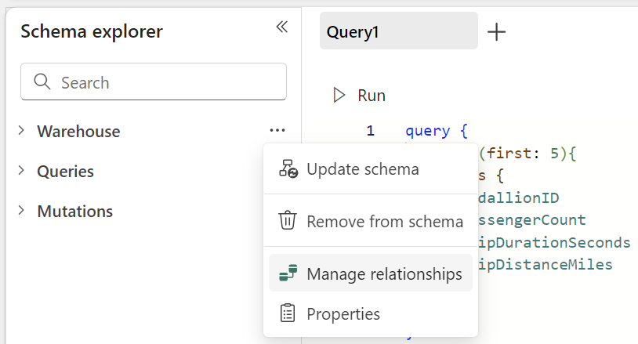The height and width of the screenshot is (344, 638).
Task: Expand the Warehouse tree node chevron
Action: (x=20, y=131)
